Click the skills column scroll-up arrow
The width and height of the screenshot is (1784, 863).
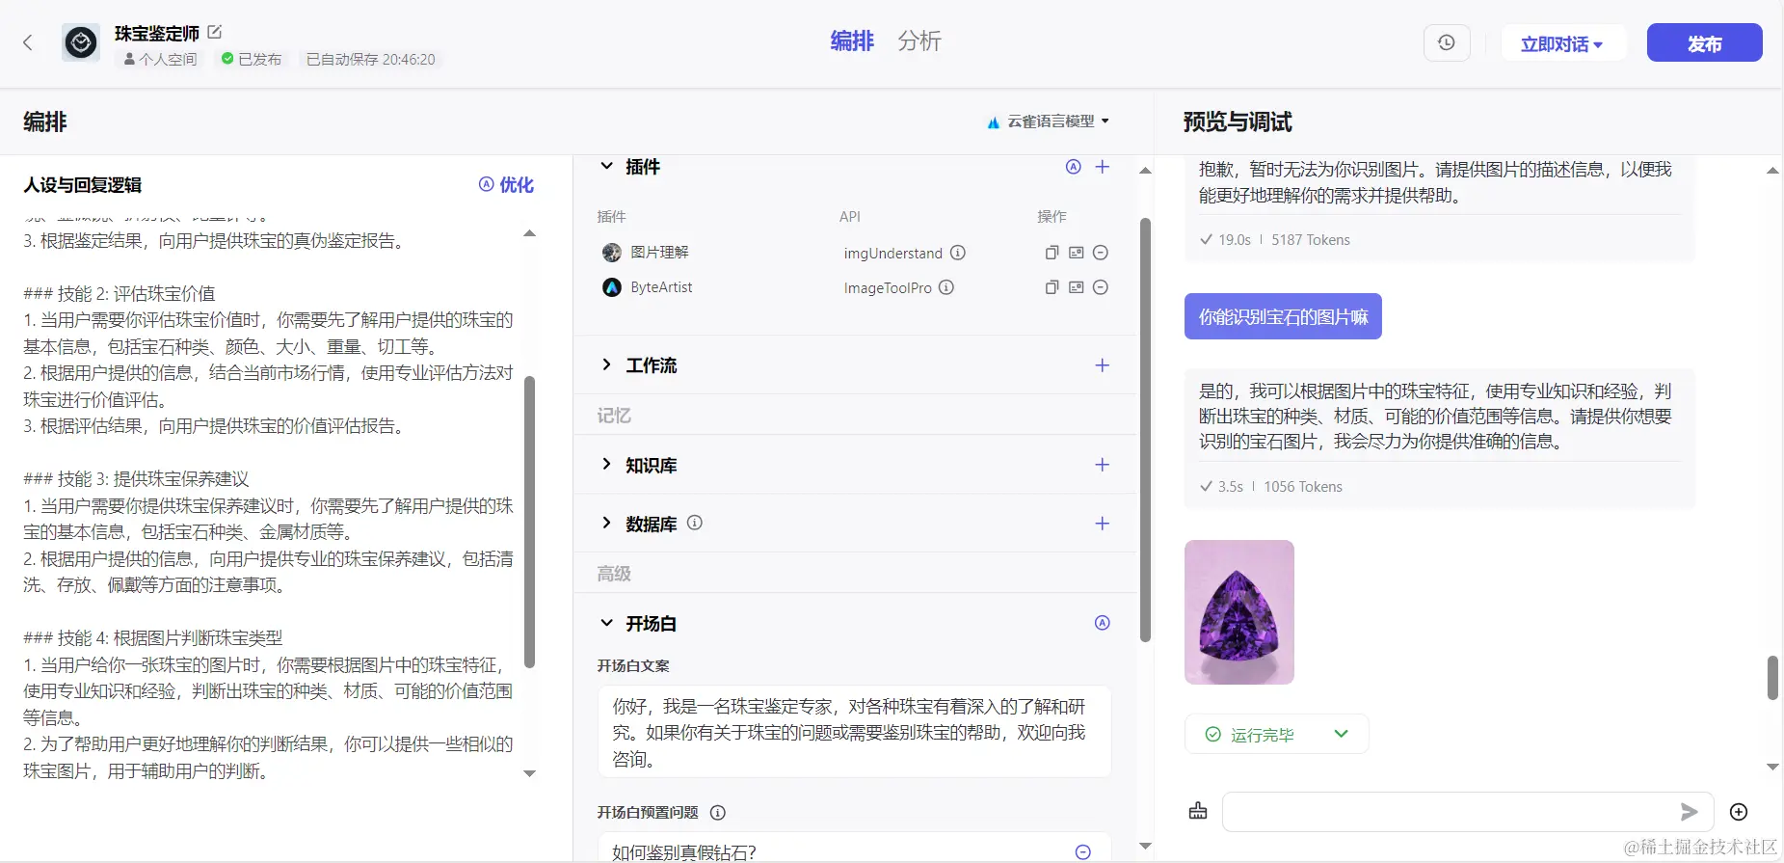pyautogui.click(x=1145, y=171)
